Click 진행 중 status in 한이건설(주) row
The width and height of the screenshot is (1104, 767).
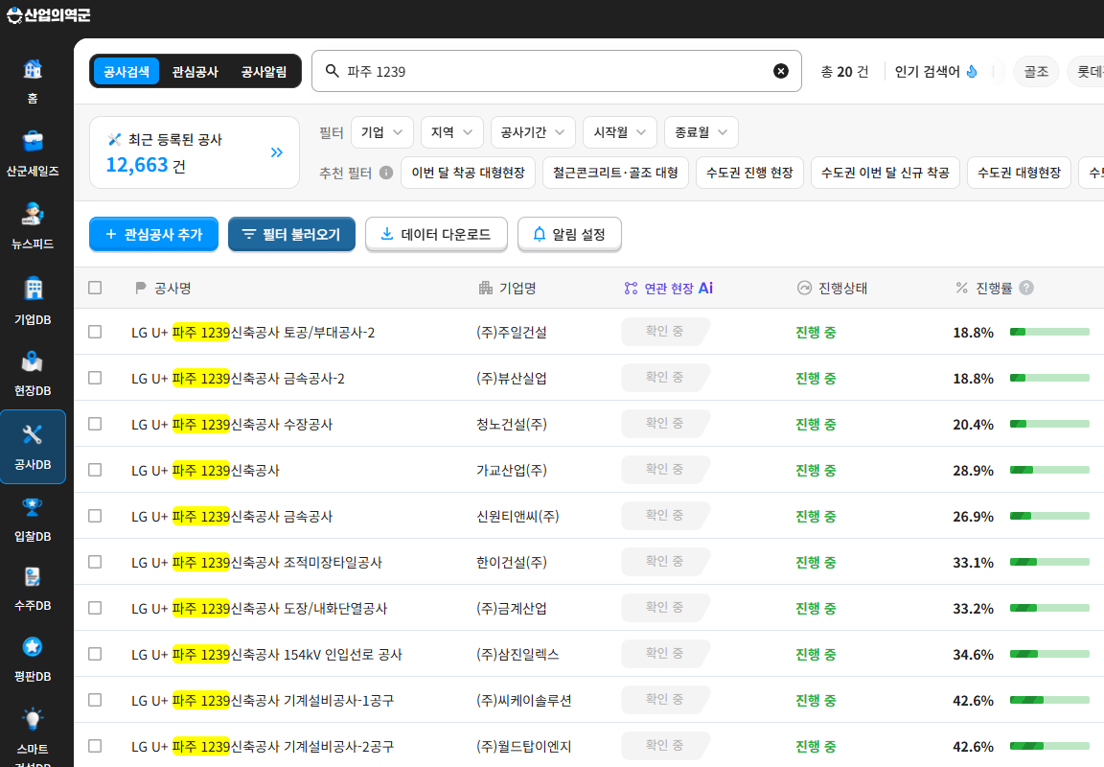[x=816, y=562]
